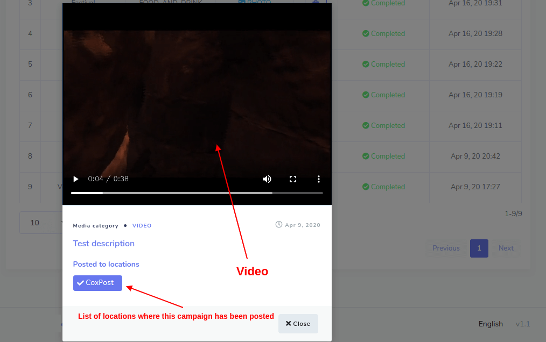Click the Completed check icon in row 4
The height and width of the screenshot is (342, 546).
click(366, 34)
